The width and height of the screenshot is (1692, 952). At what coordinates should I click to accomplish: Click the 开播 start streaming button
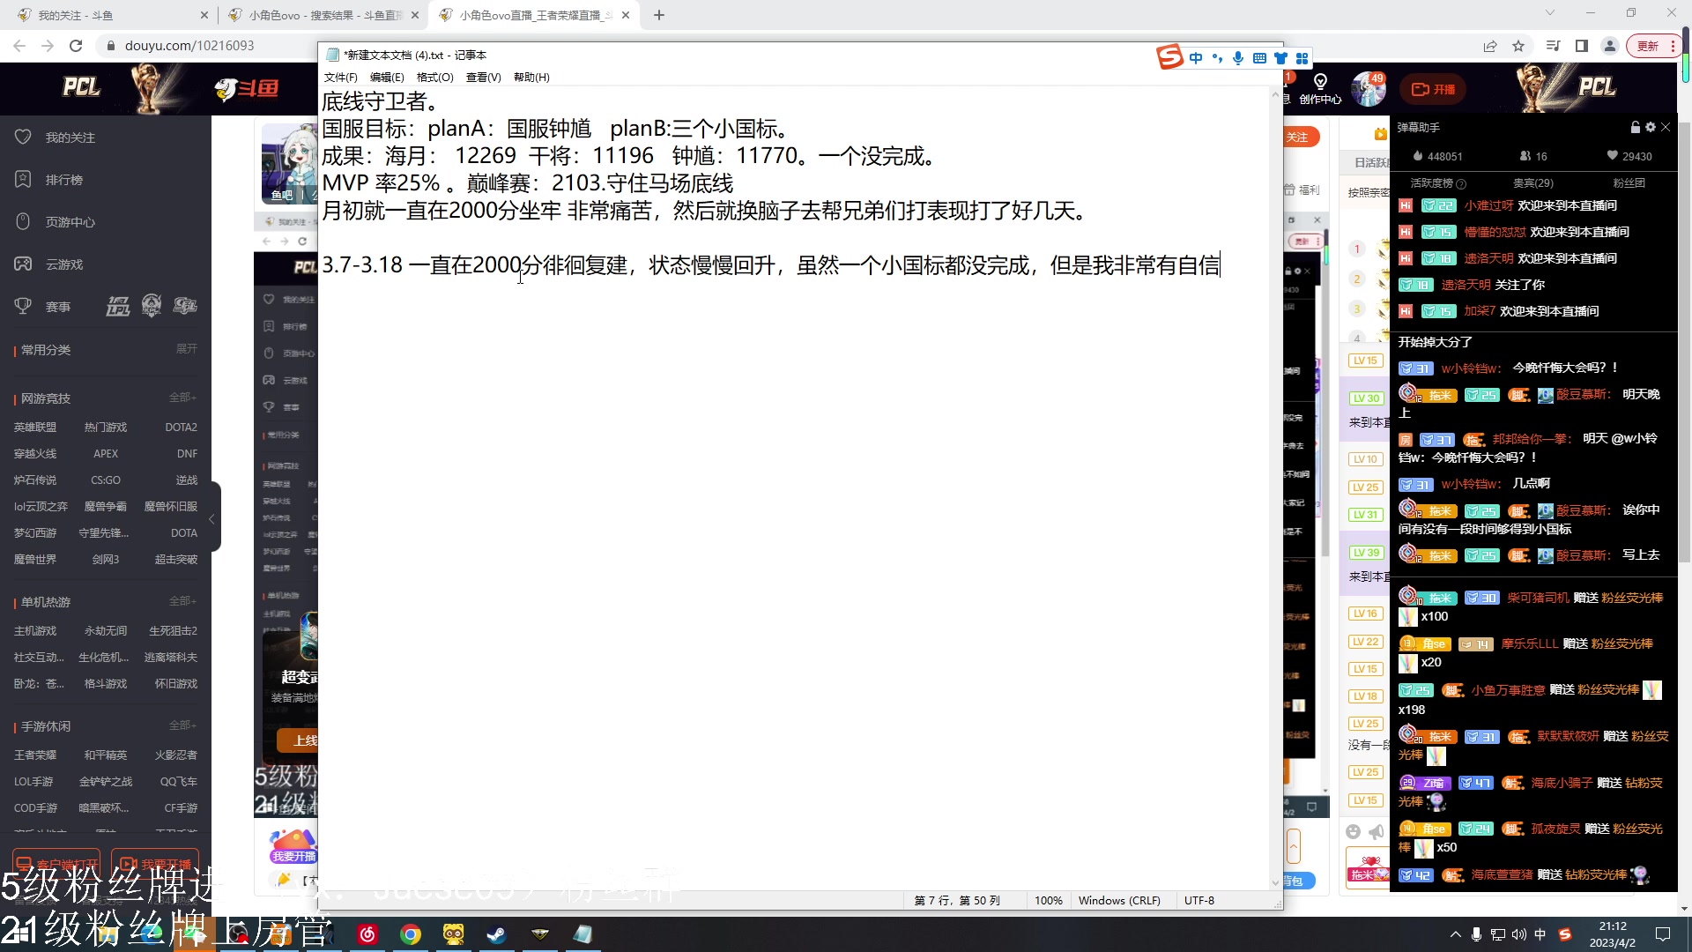(x=1433, y=89)
